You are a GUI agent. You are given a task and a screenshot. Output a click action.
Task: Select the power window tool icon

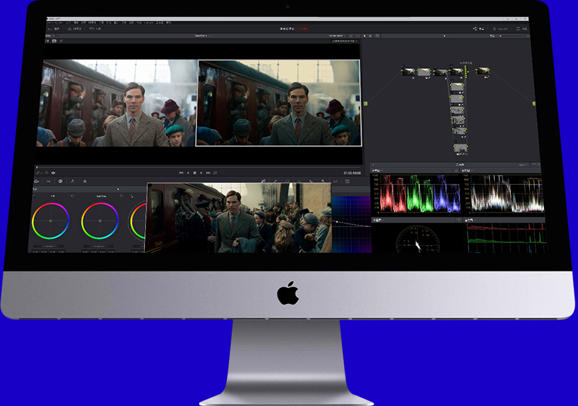click(287, 180)
